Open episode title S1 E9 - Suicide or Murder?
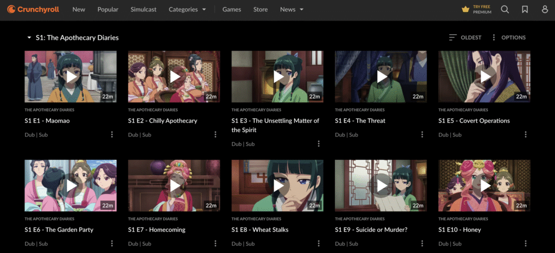The width and height of the screenshot is (555, 253). (x=371, y=230)
